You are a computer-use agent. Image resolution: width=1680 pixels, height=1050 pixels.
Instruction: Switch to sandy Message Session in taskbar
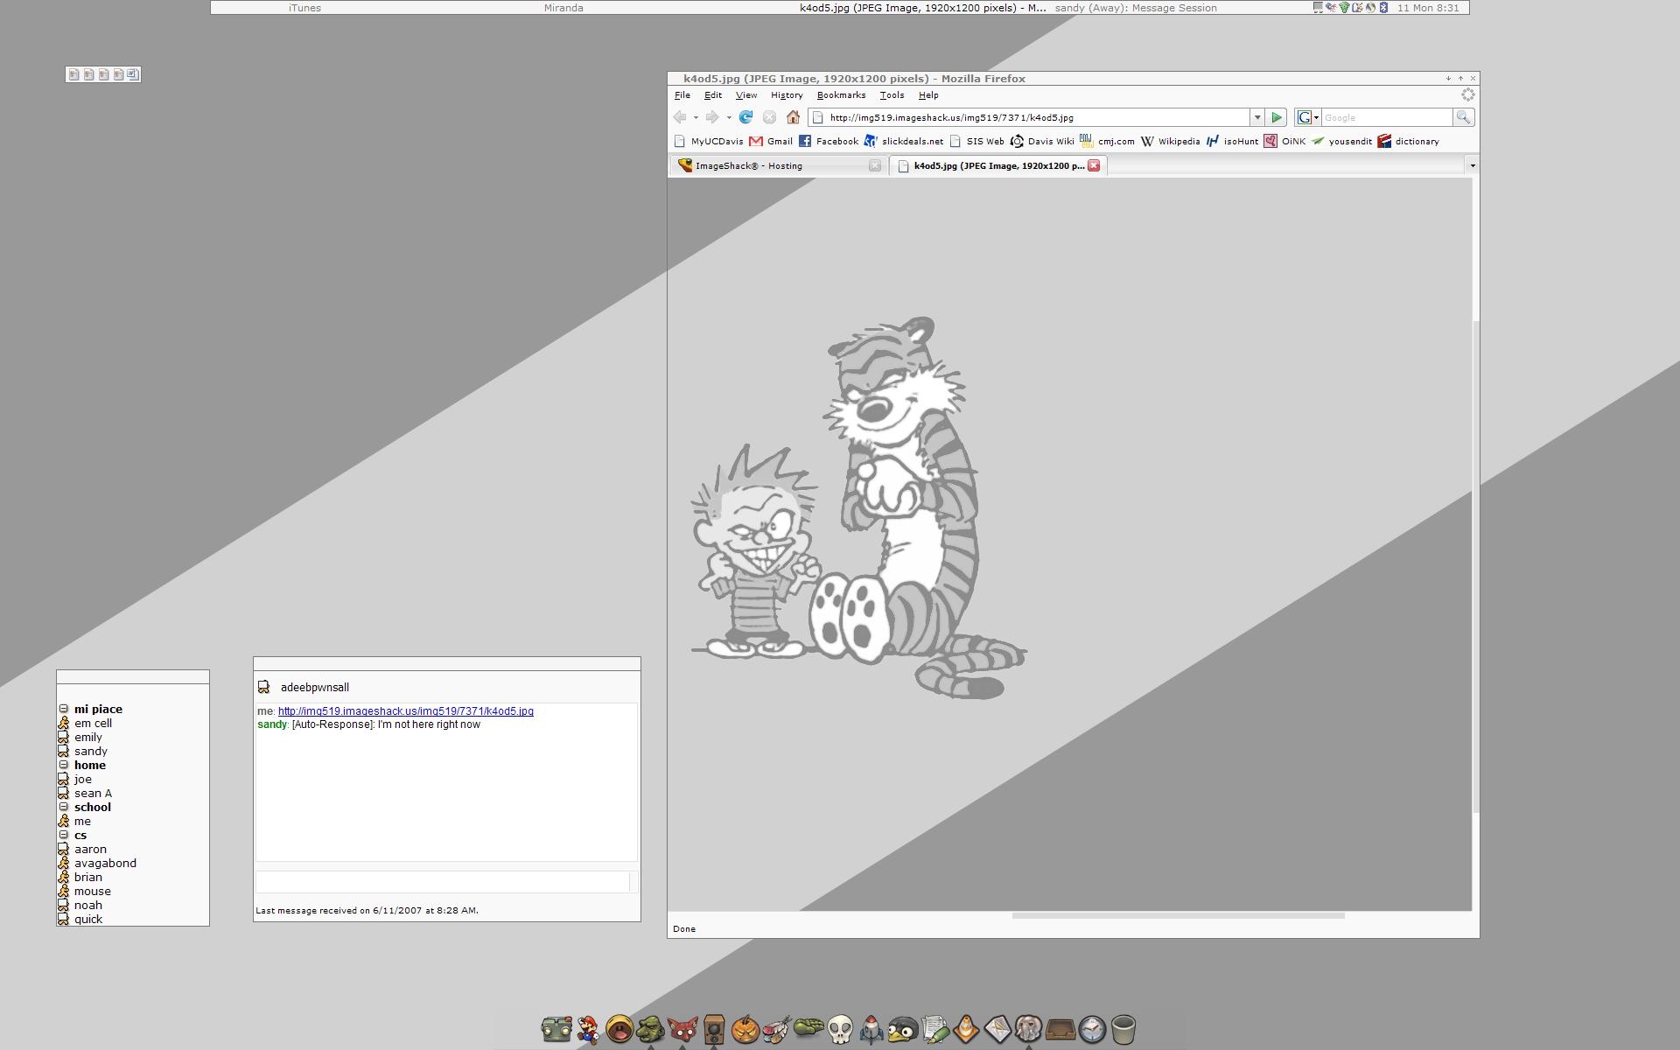1136,8
